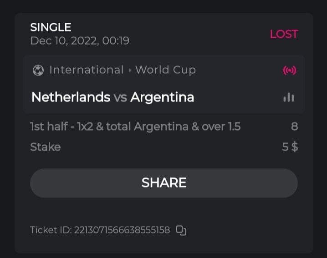
Task: Click the Dec 10, 2022 timestamp
Action: click(80, 41)
